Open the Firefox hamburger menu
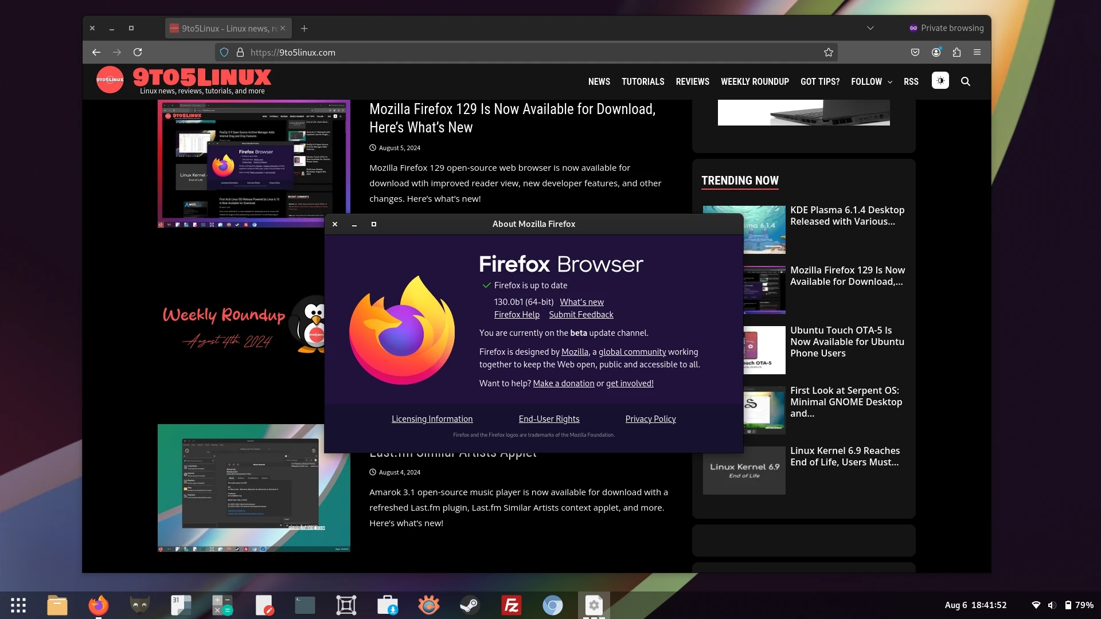The height and width of the screenshot is (619, 1101). [x=977, y=52]
